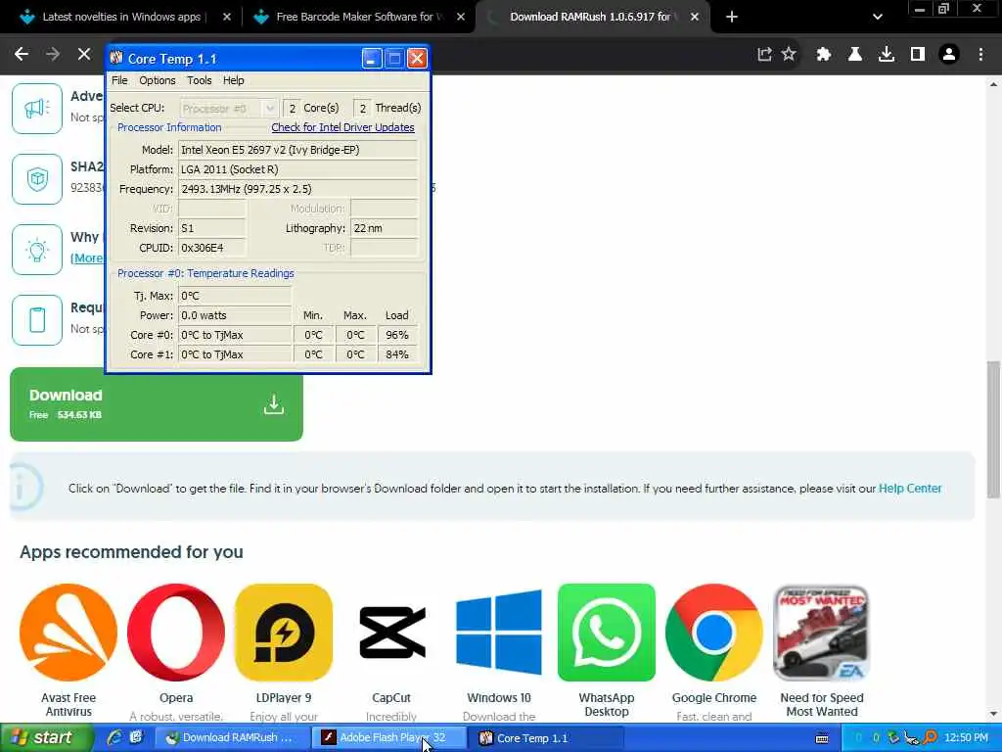1002x752 pixels.
Task: Bookmark this page with the star icon
Action: pyautogui.click(x=790, y=55)
